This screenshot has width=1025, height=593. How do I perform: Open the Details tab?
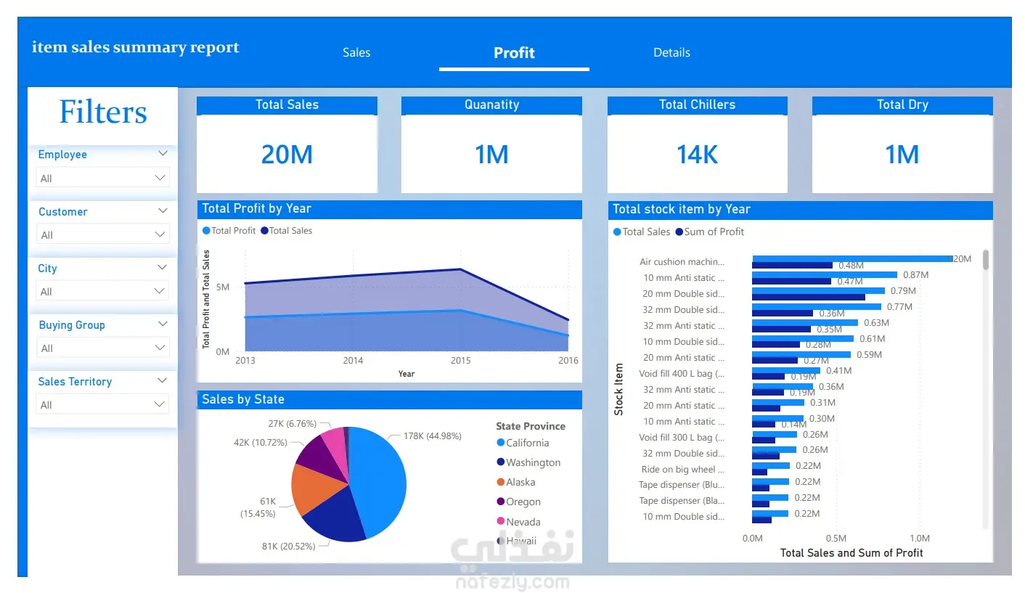click(x=671, y=52)
